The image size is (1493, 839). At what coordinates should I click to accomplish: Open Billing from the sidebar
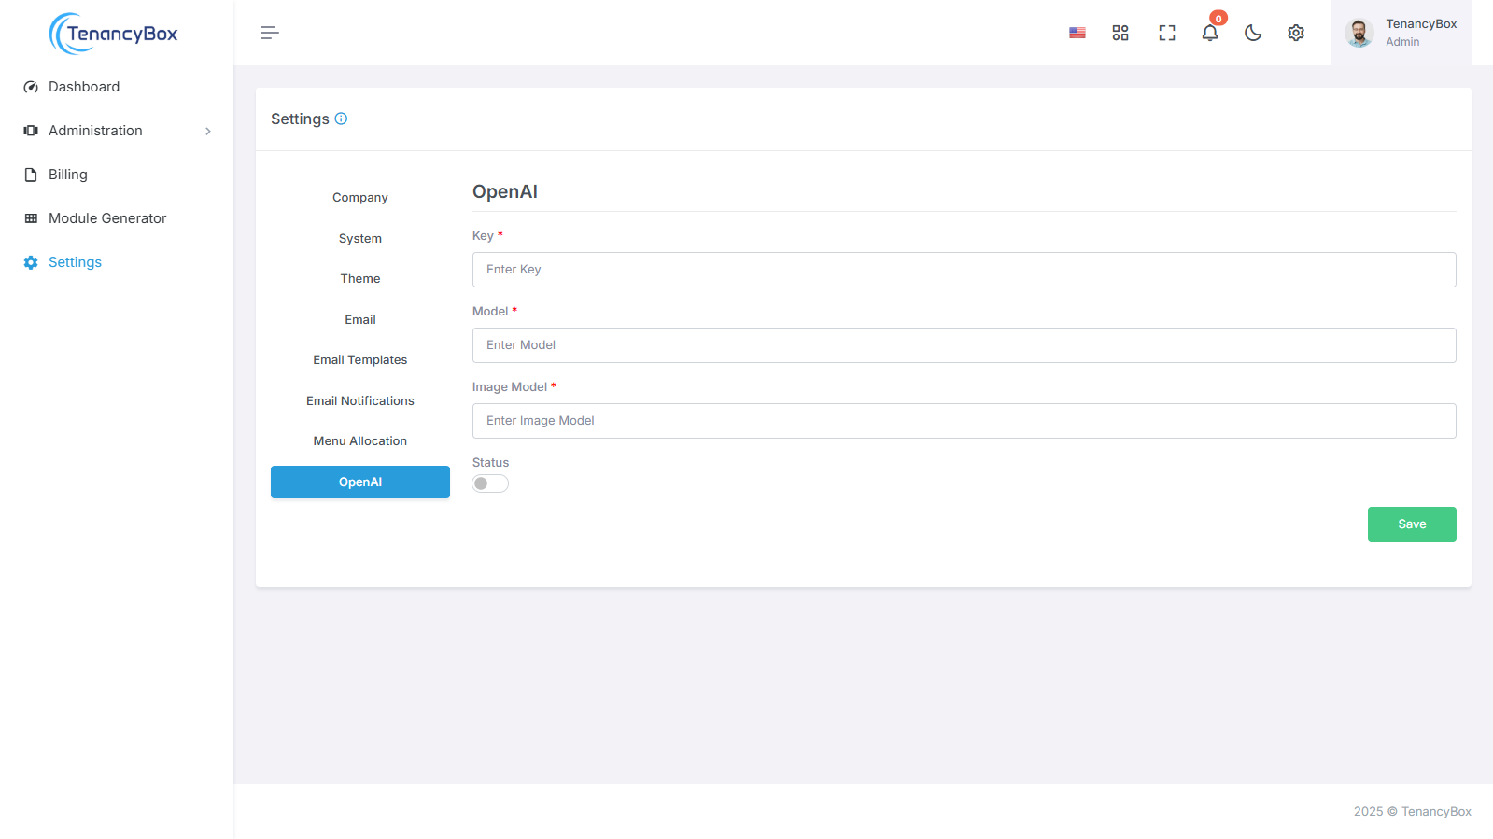67,175
